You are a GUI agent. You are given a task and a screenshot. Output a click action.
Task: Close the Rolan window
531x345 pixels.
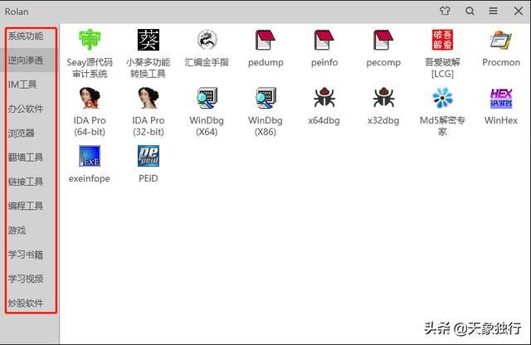click(x=518, y=11)
